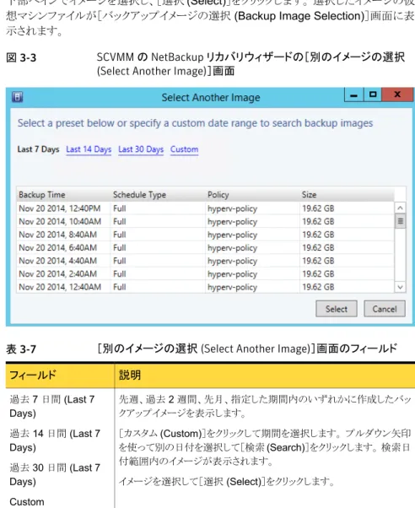Screen dimensions: 415x508
Task: Choose the Last 30 Days preset
Action: (141, 149)
